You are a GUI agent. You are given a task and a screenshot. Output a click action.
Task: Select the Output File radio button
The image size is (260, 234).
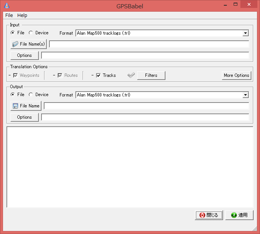point(12,95)
